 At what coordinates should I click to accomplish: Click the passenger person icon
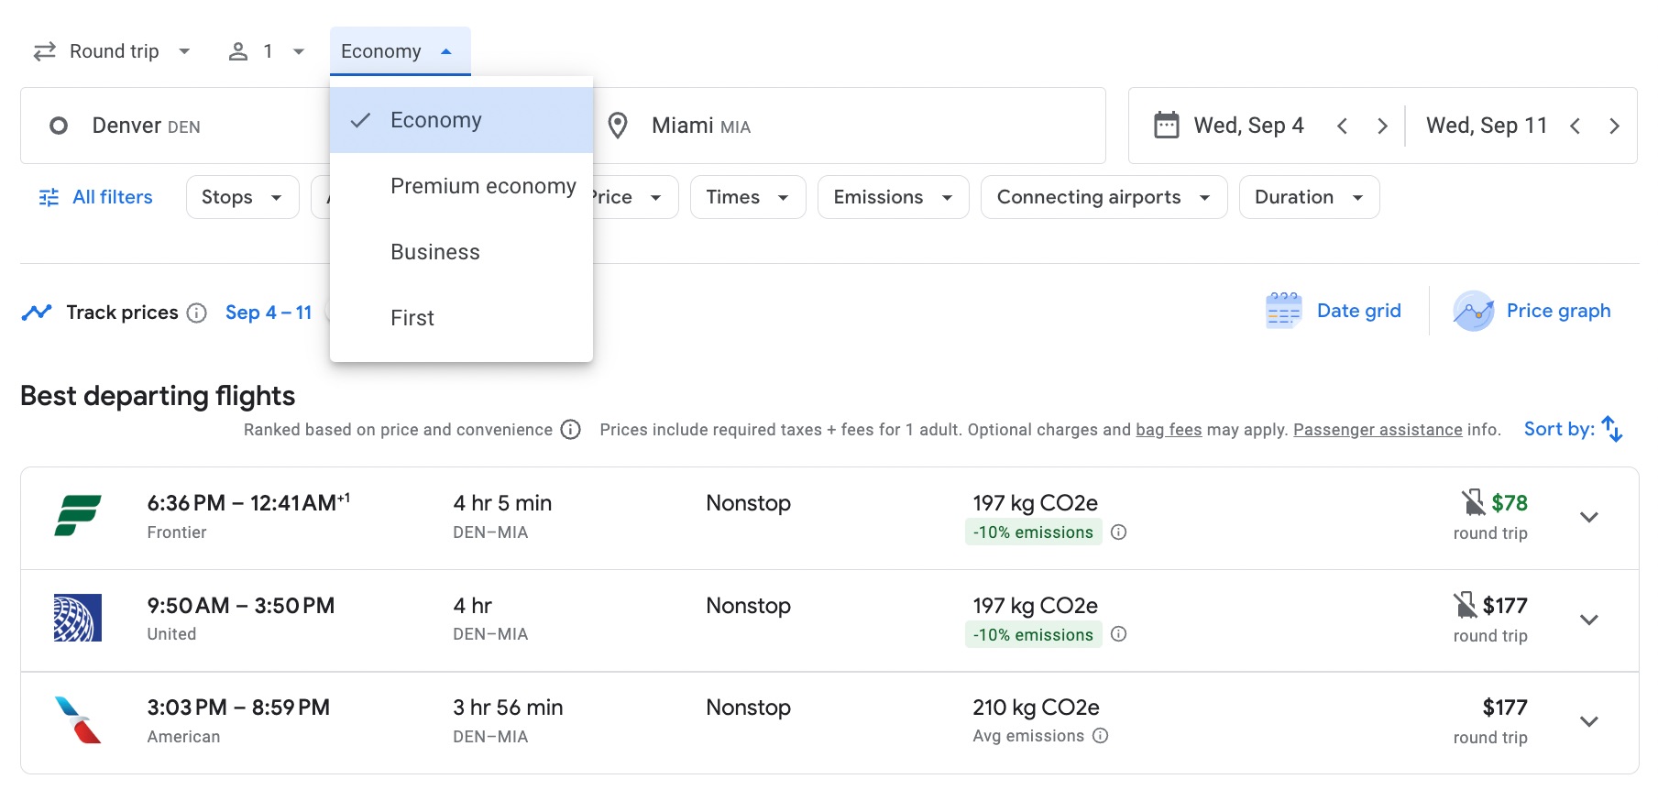pyautogui.click(x=238, y=51)
